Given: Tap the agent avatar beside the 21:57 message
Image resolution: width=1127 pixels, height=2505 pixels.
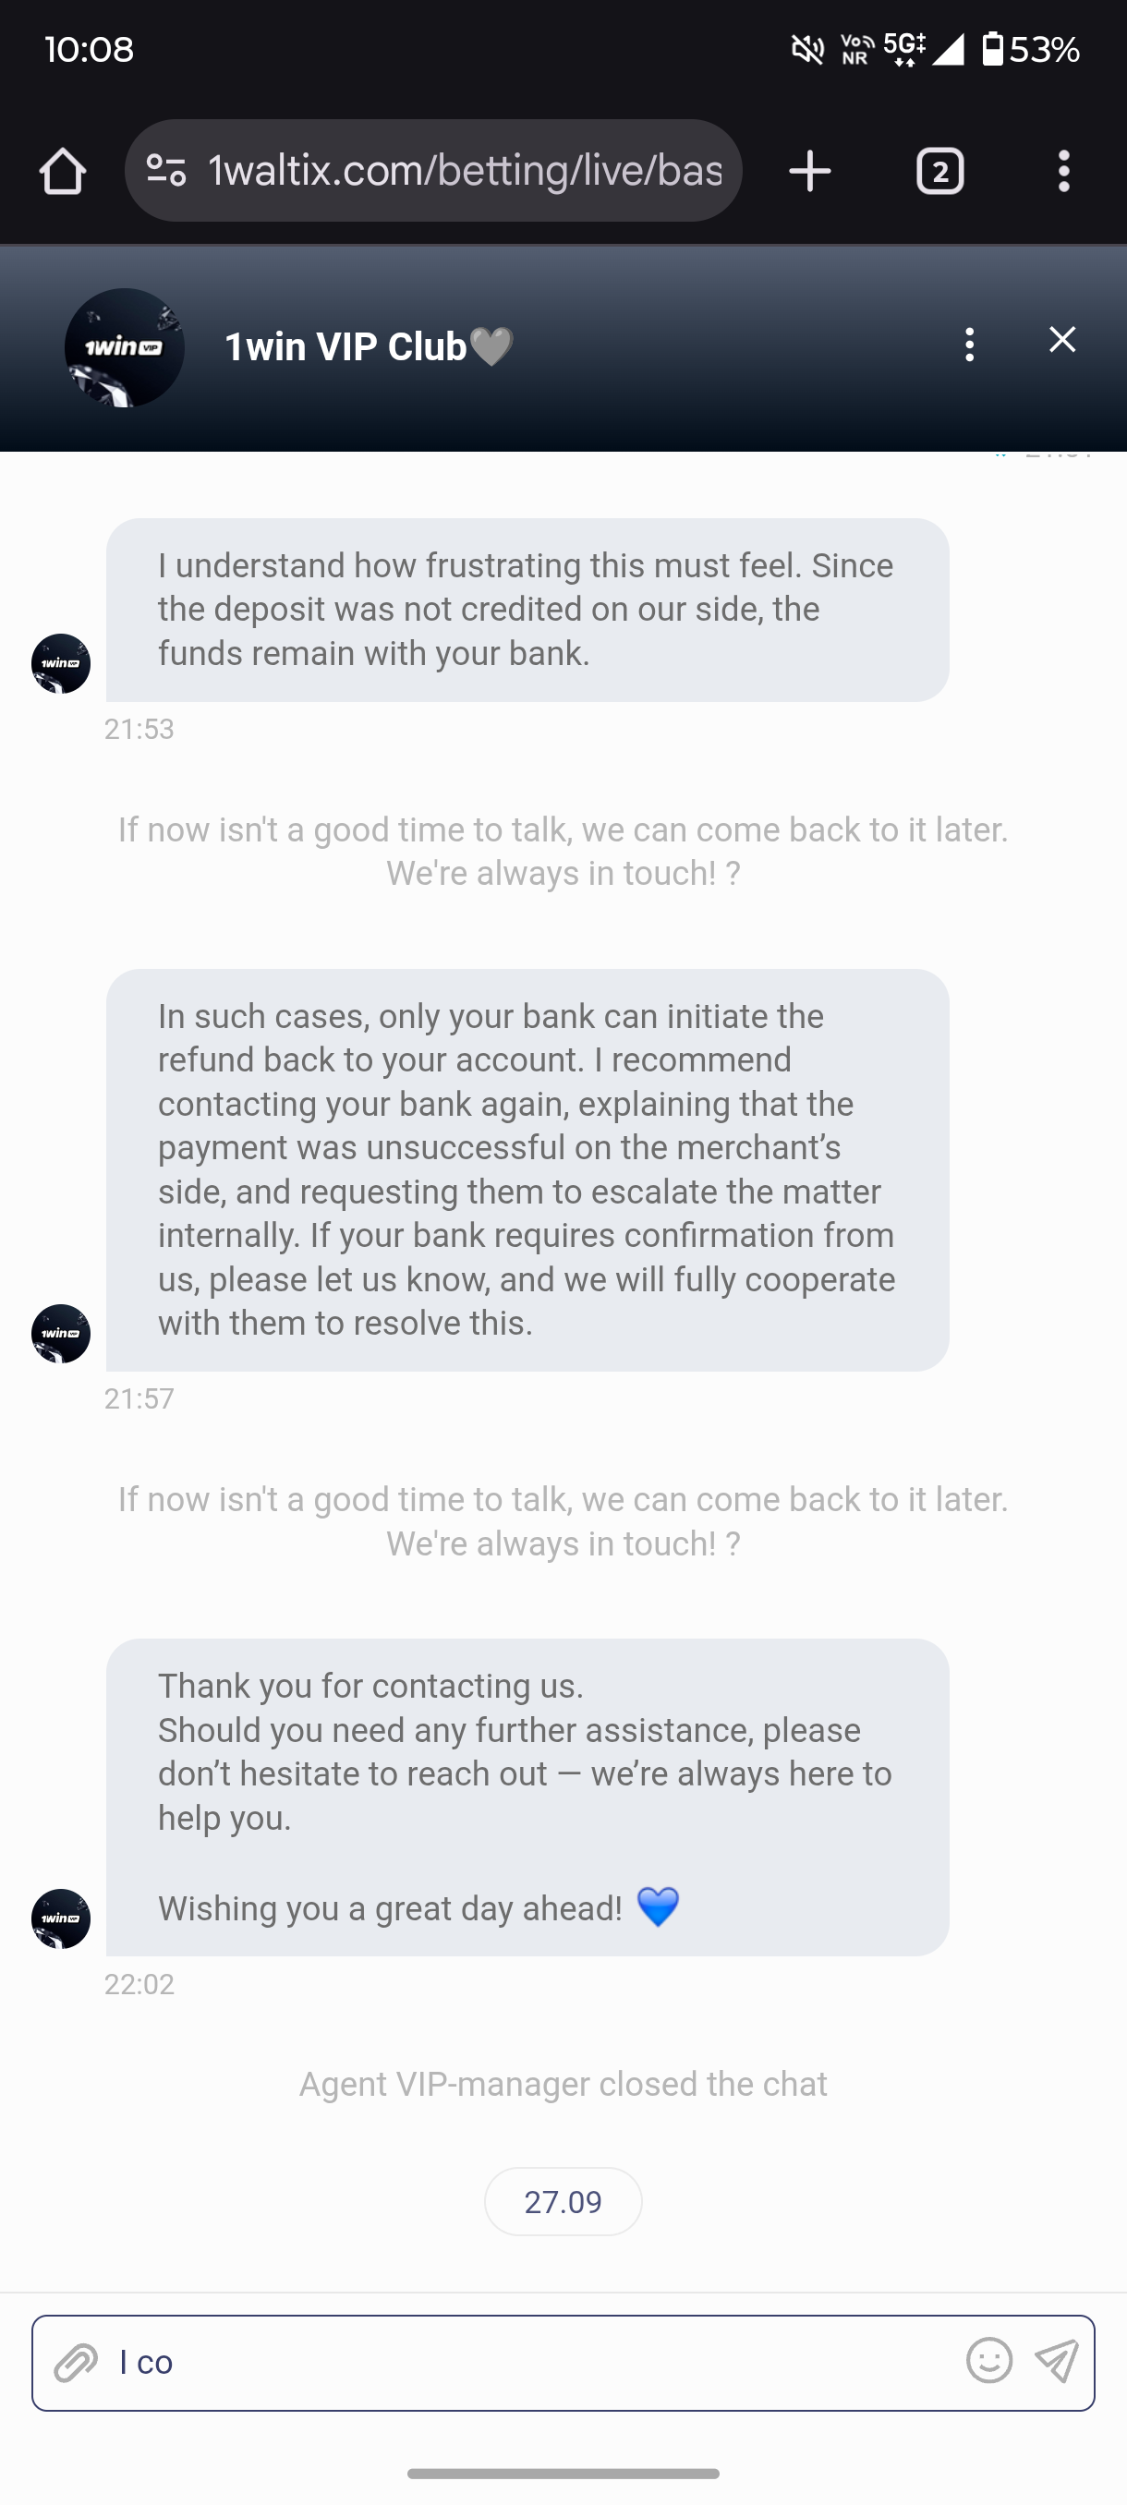Looking at the screenshot, I should coord(61,1333).
